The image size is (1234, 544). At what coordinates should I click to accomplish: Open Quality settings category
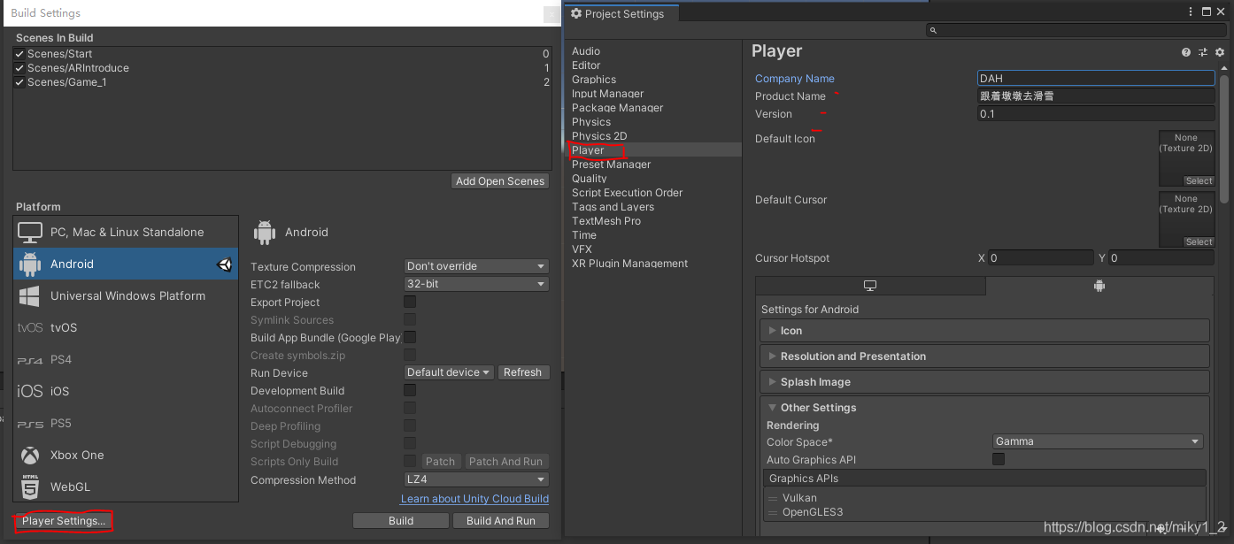click(590, 179)
